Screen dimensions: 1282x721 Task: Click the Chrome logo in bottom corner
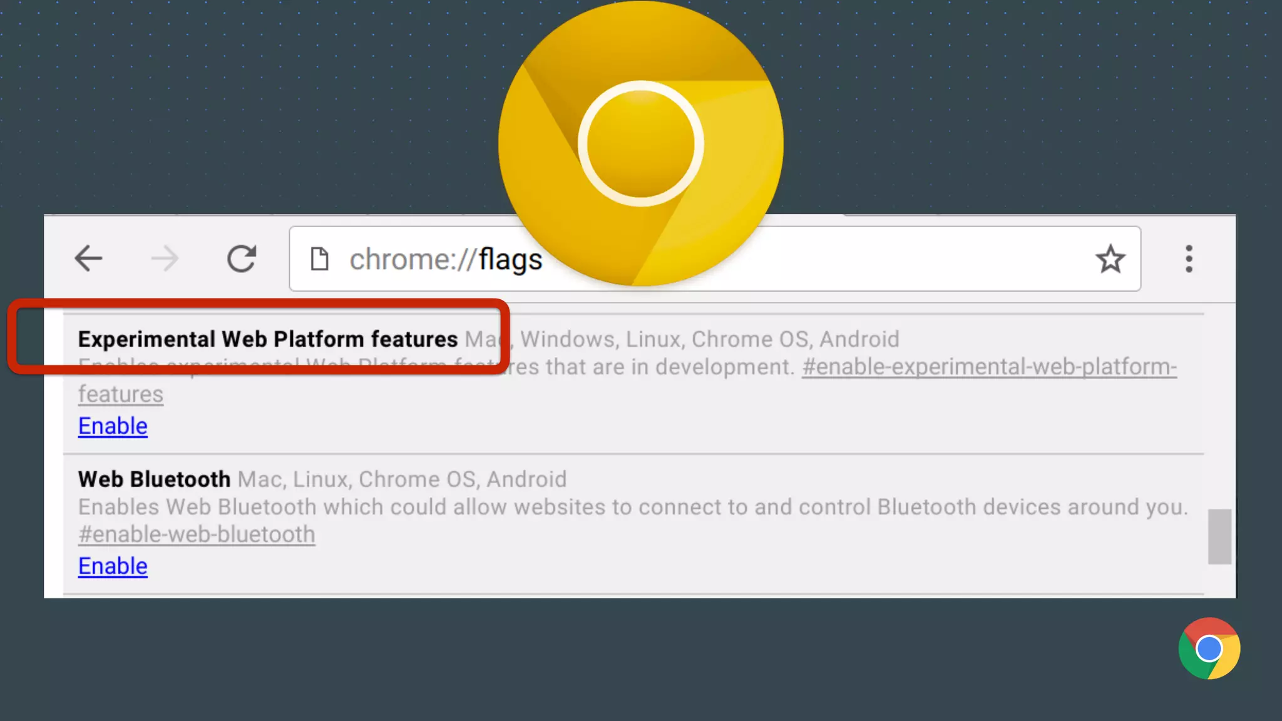[1209, 648]
